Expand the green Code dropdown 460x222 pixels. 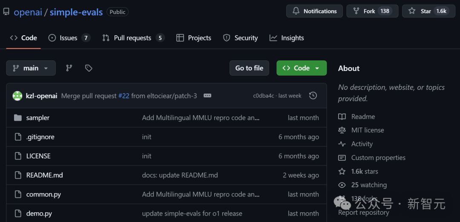pos(302,68)
